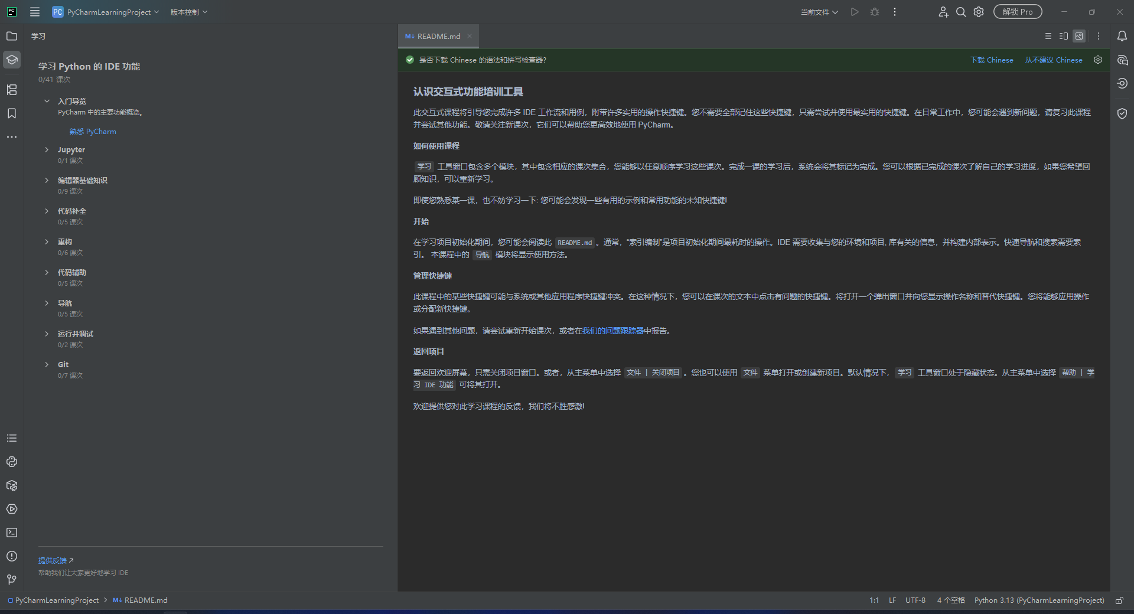Open the Services tool window

[12, 509]
